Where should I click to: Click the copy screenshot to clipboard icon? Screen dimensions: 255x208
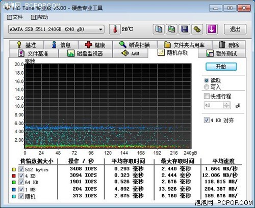click(x=171, y=29)
